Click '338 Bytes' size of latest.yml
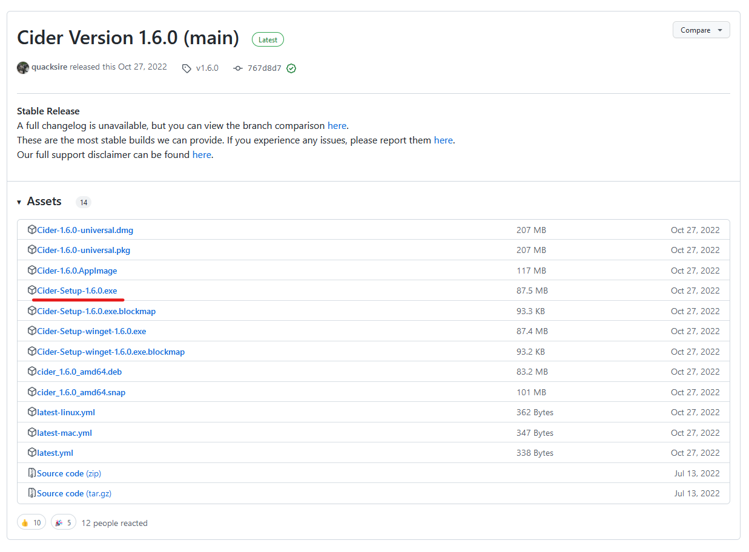The image size is (749, 552). (x=535, y=453)
